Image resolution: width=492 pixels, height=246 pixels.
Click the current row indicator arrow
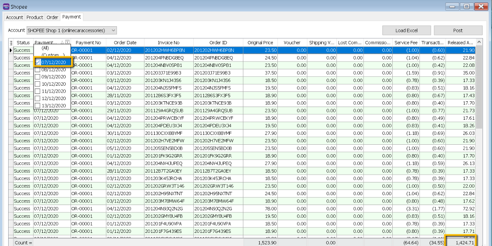[11, 50]
